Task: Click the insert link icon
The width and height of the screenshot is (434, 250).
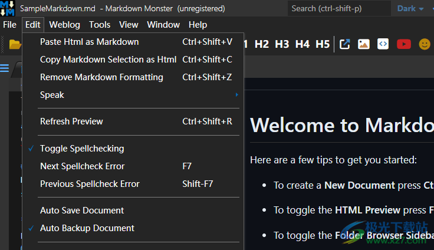Action: pos(344,44)
